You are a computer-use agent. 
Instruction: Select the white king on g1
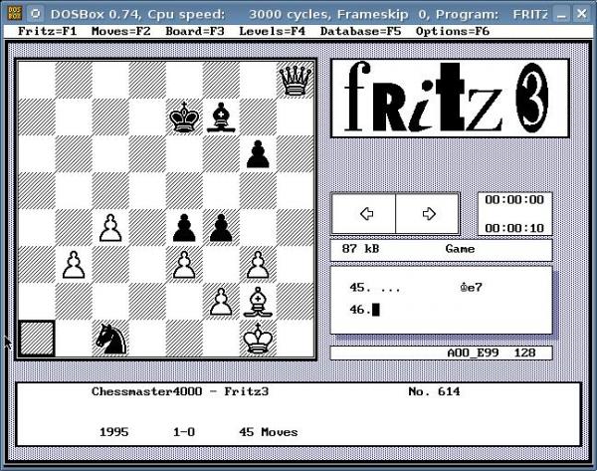258,339
